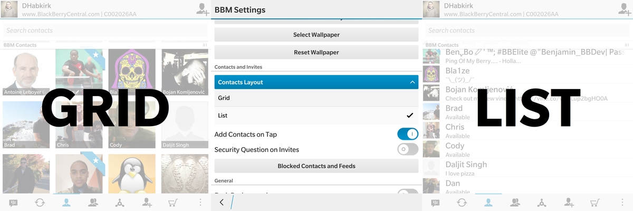Screen dimensions: 633x211
Task: Open the Chats tab in grid screen
Action: click(x=13, y=203)
